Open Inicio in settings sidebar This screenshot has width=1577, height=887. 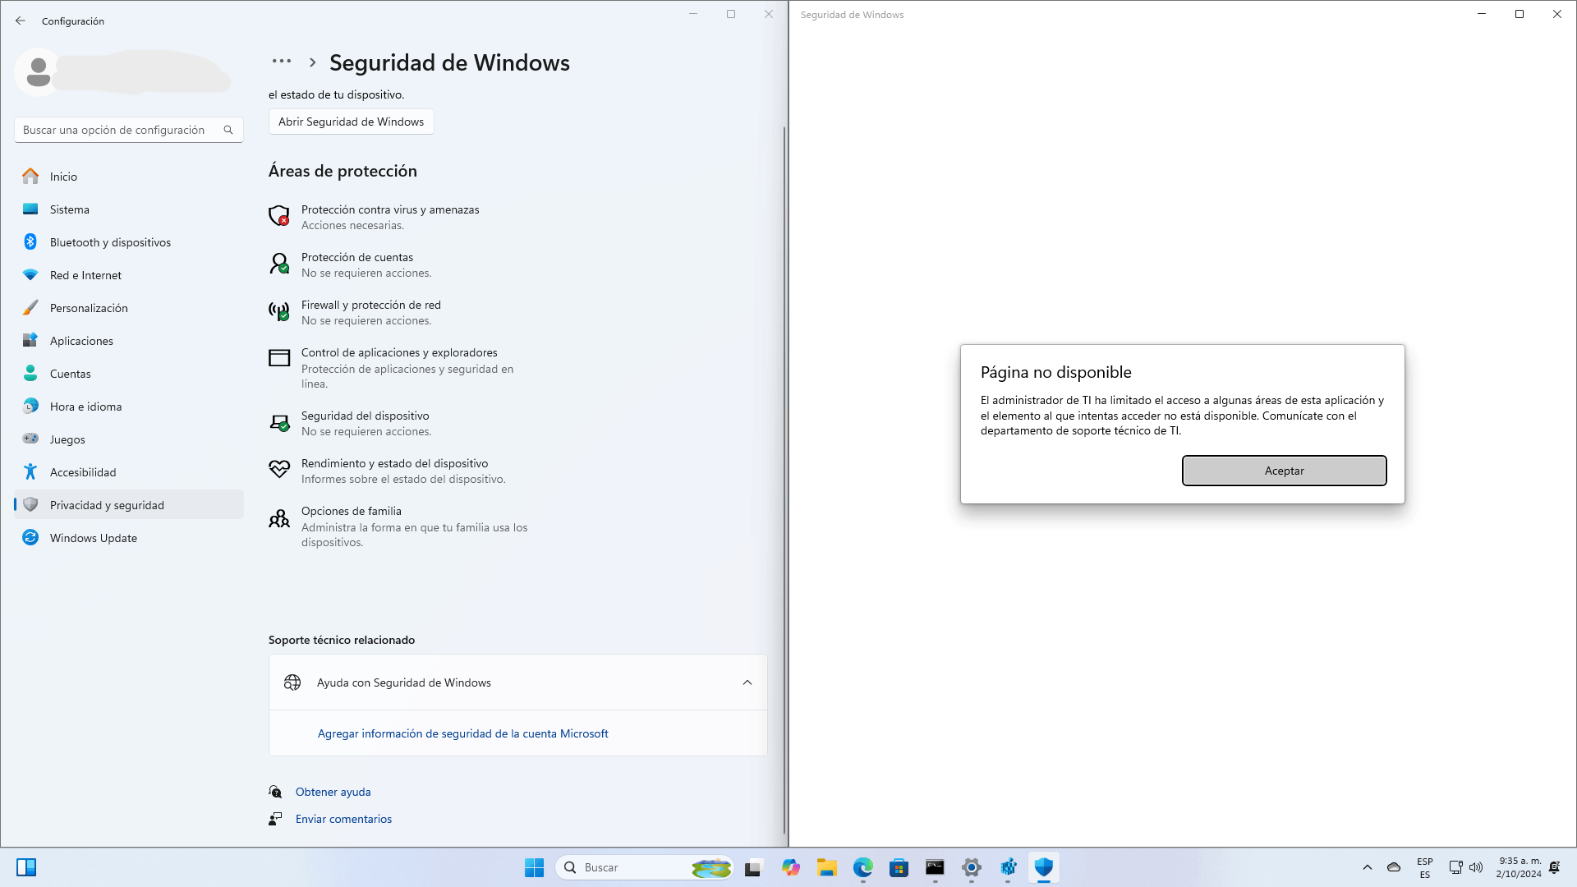[x=128, y=177]
